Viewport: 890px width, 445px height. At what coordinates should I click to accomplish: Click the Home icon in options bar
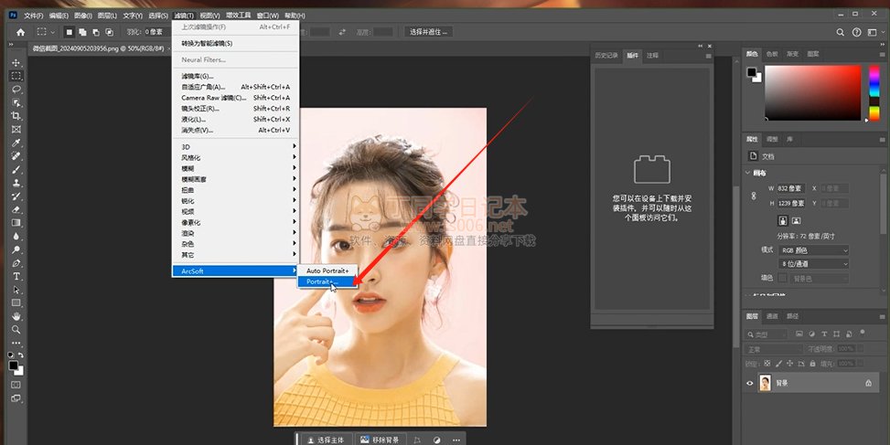(19, 32)
